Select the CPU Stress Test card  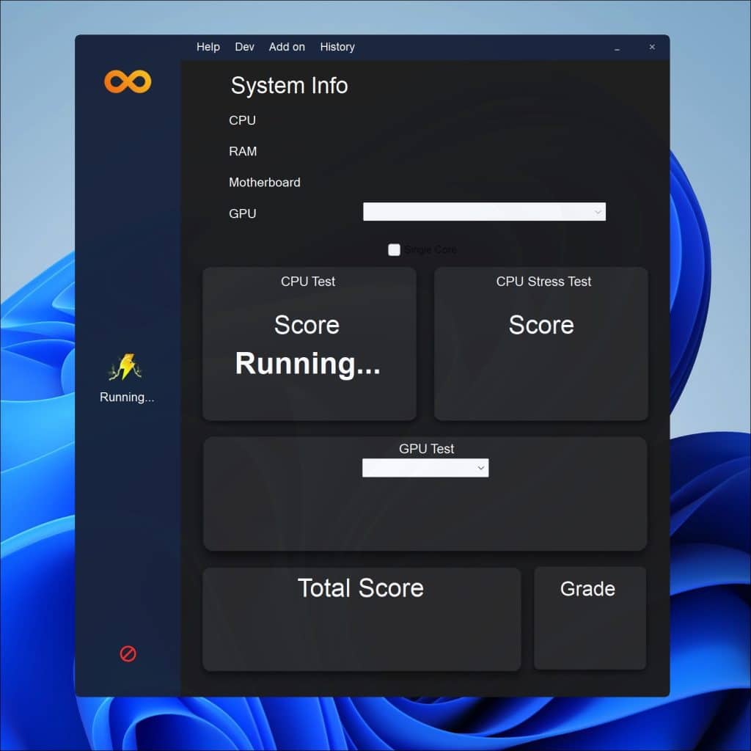pos(541,343)
